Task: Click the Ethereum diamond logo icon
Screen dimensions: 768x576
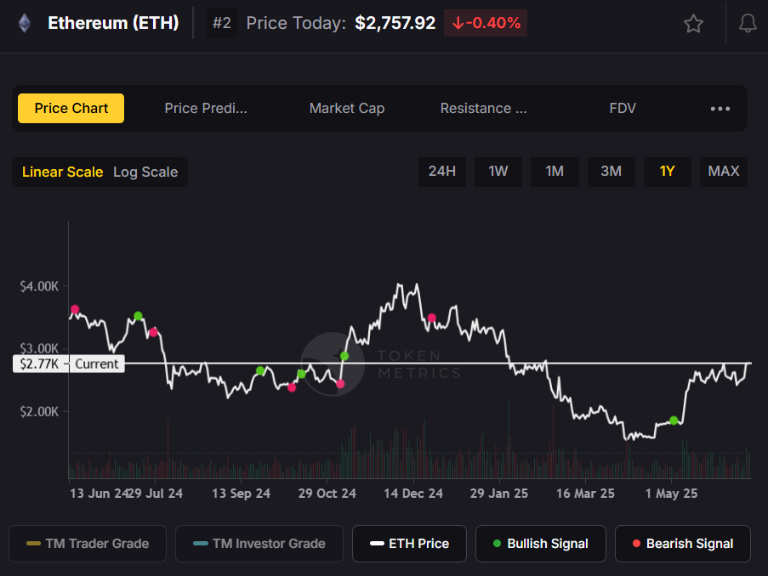Action: coord(25,23)
